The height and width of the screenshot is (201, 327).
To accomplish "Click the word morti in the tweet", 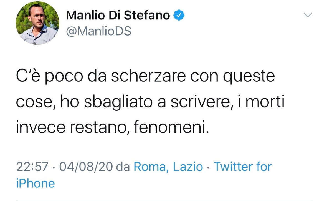I will pos(265,102).
